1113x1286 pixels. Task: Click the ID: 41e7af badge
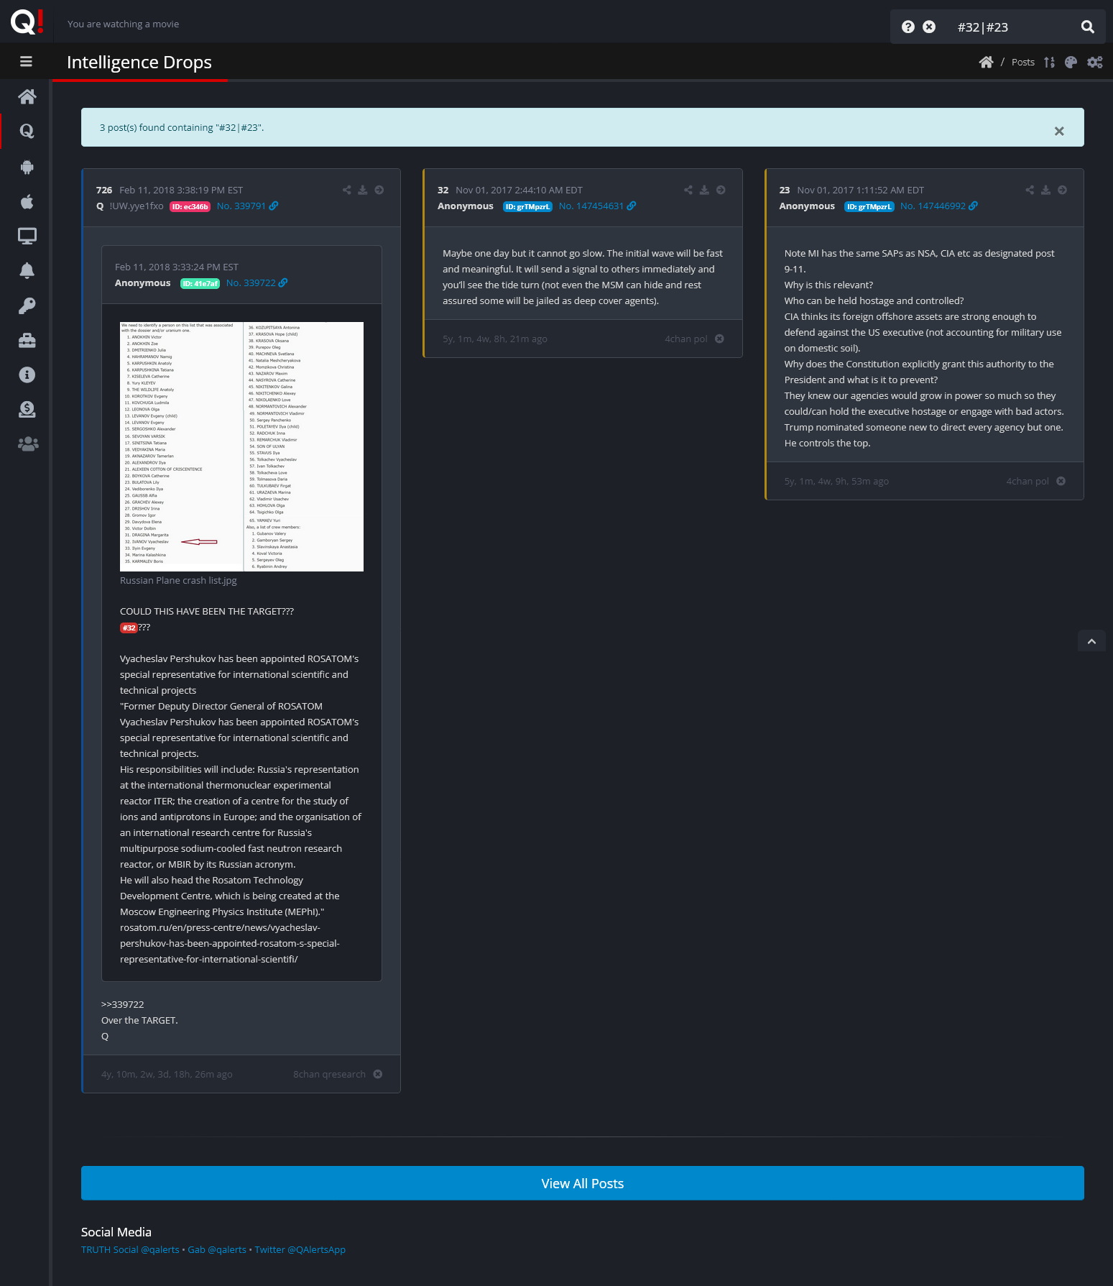tap(200, 283)
